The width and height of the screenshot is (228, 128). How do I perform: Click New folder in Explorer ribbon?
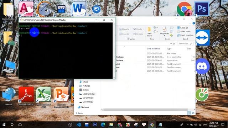(149, 32)
